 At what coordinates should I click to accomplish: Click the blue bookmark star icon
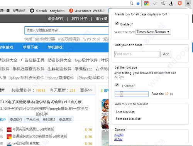(x=138, y=3)
